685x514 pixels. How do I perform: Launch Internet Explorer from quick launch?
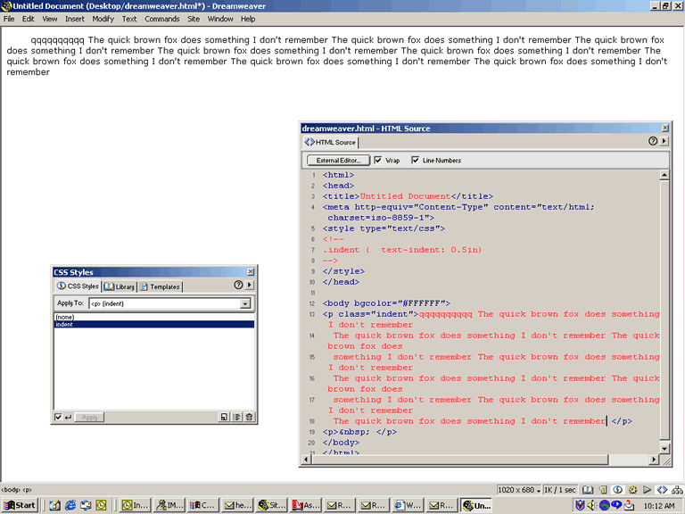70,505
